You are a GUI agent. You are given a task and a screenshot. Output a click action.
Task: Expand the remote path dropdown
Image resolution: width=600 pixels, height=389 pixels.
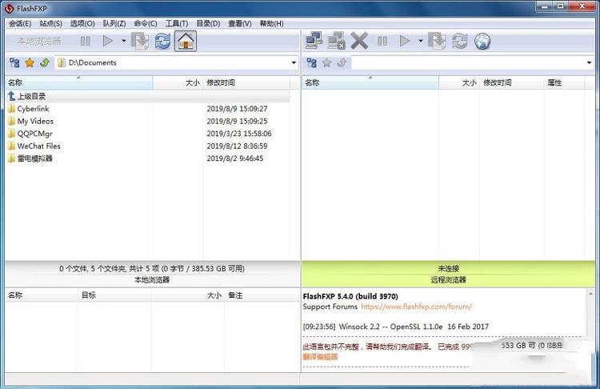tap(589, 62)
